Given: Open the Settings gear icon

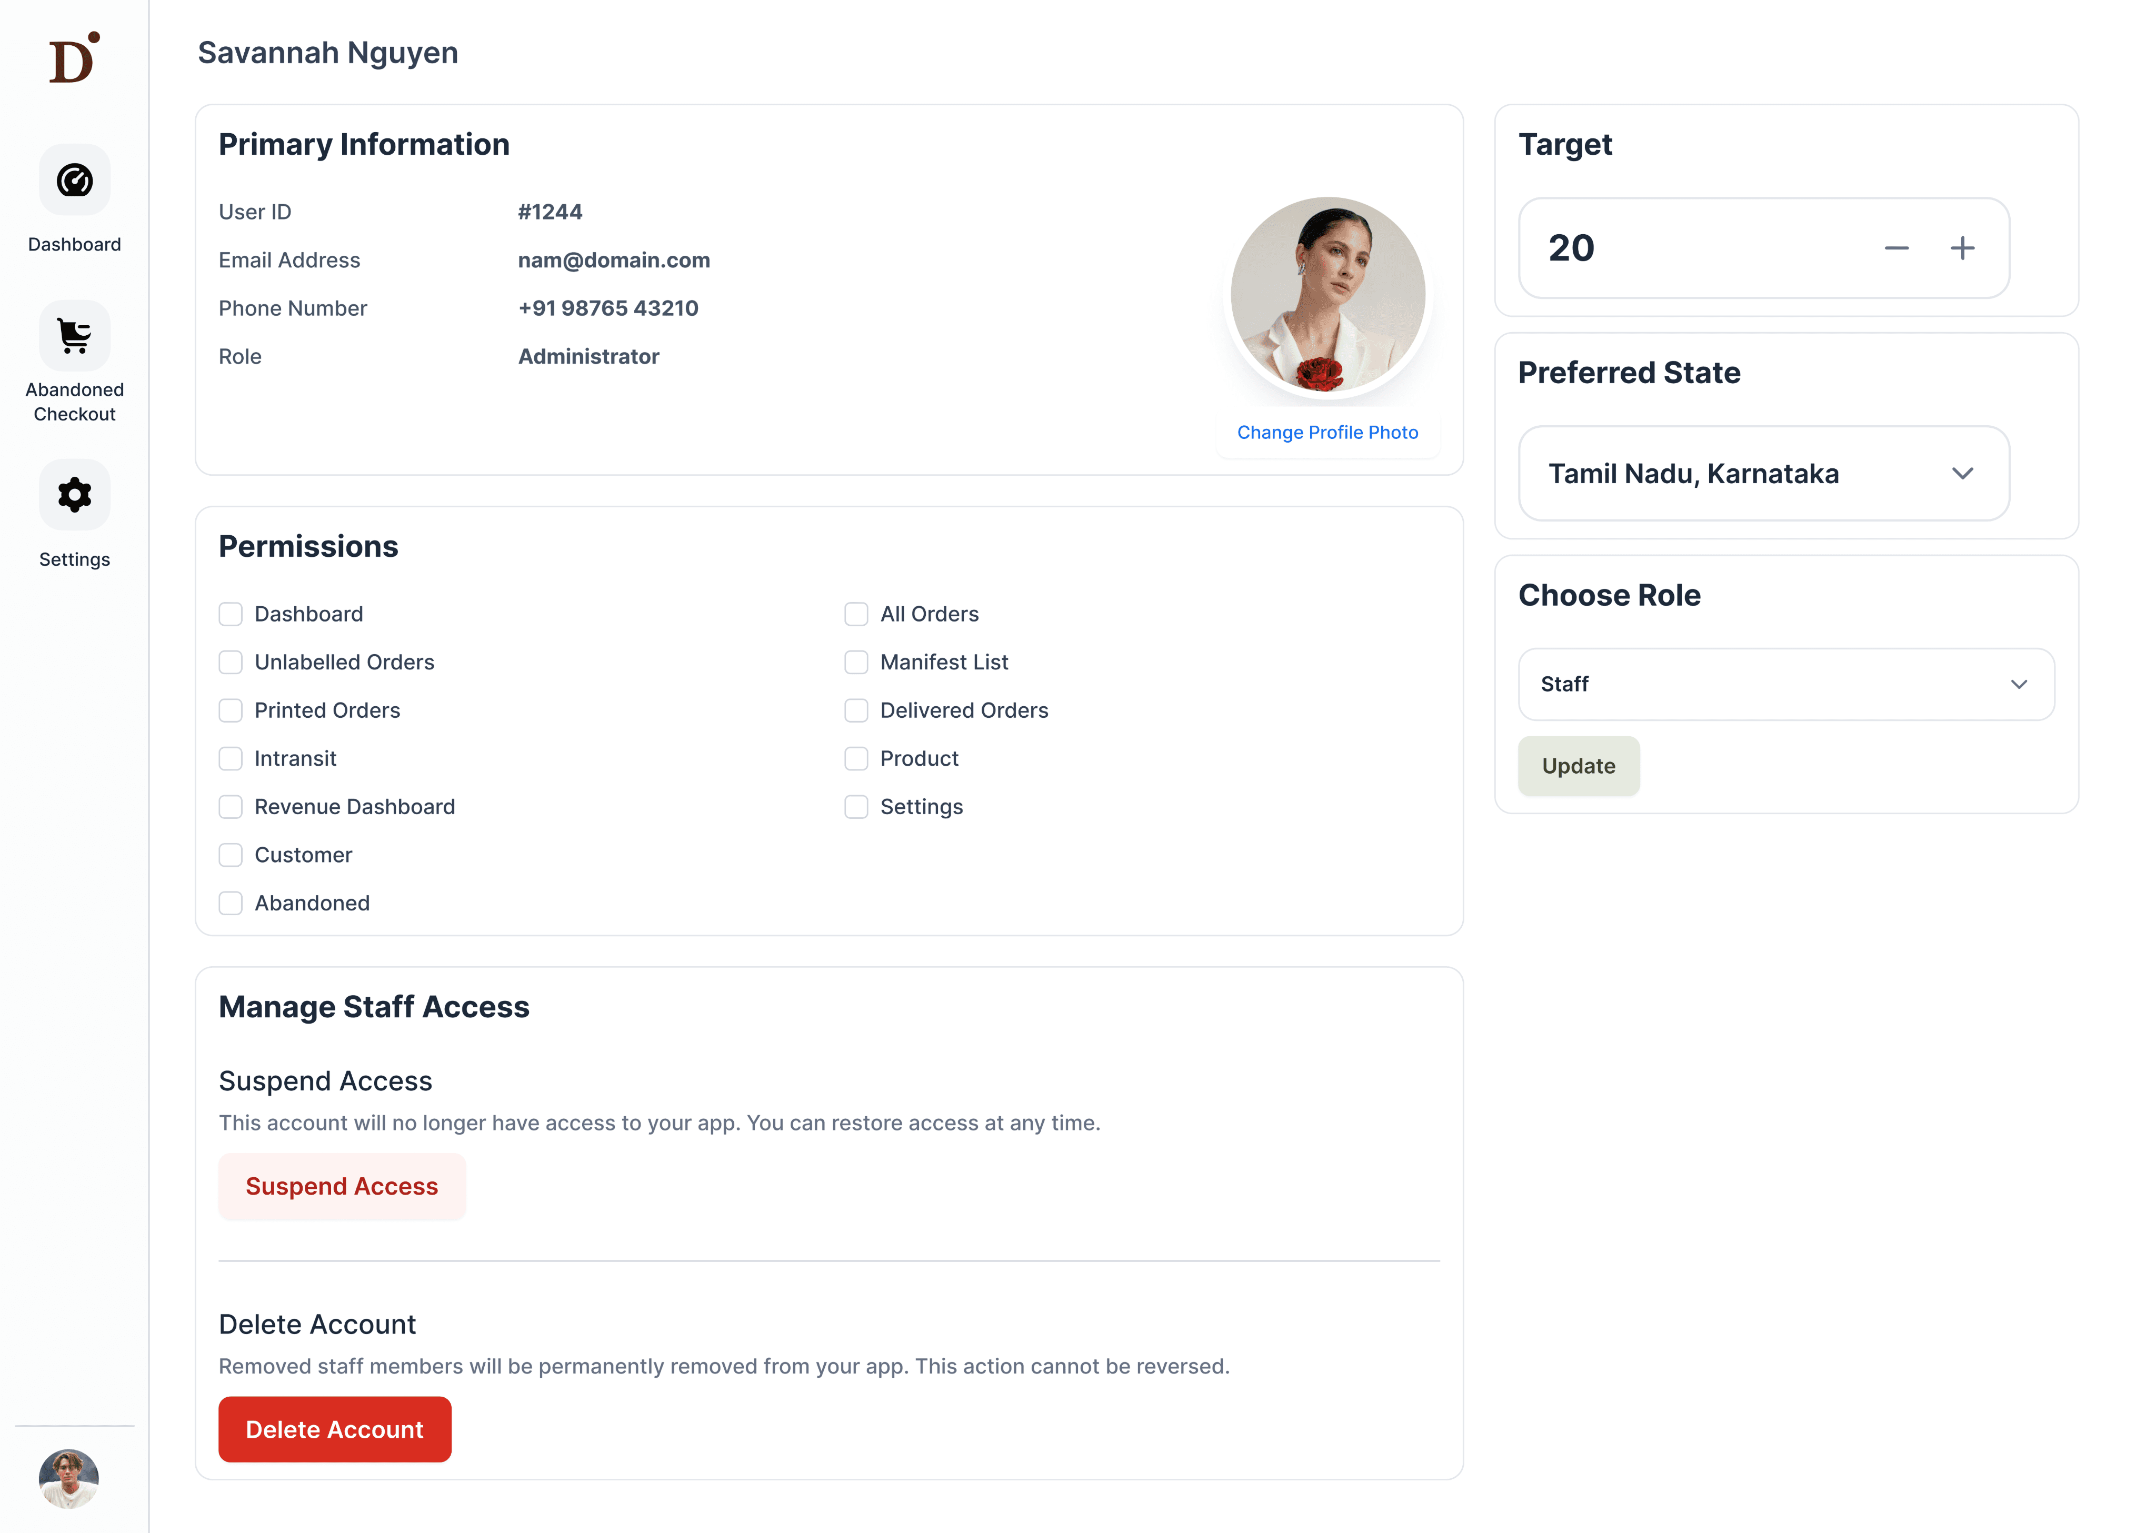Looking at the screenshot, I should [x=75, y=495].
